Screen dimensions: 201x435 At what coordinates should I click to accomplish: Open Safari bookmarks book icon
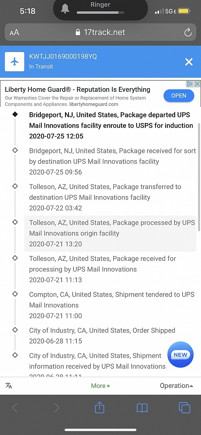click(142, 408)
